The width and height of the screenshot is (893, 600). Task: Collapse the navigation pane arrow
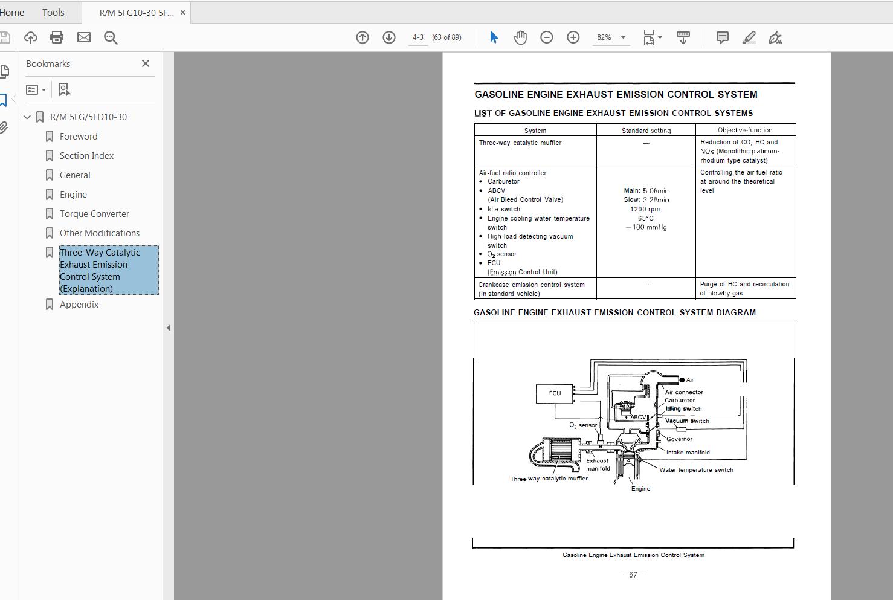[x=169, y=327]
